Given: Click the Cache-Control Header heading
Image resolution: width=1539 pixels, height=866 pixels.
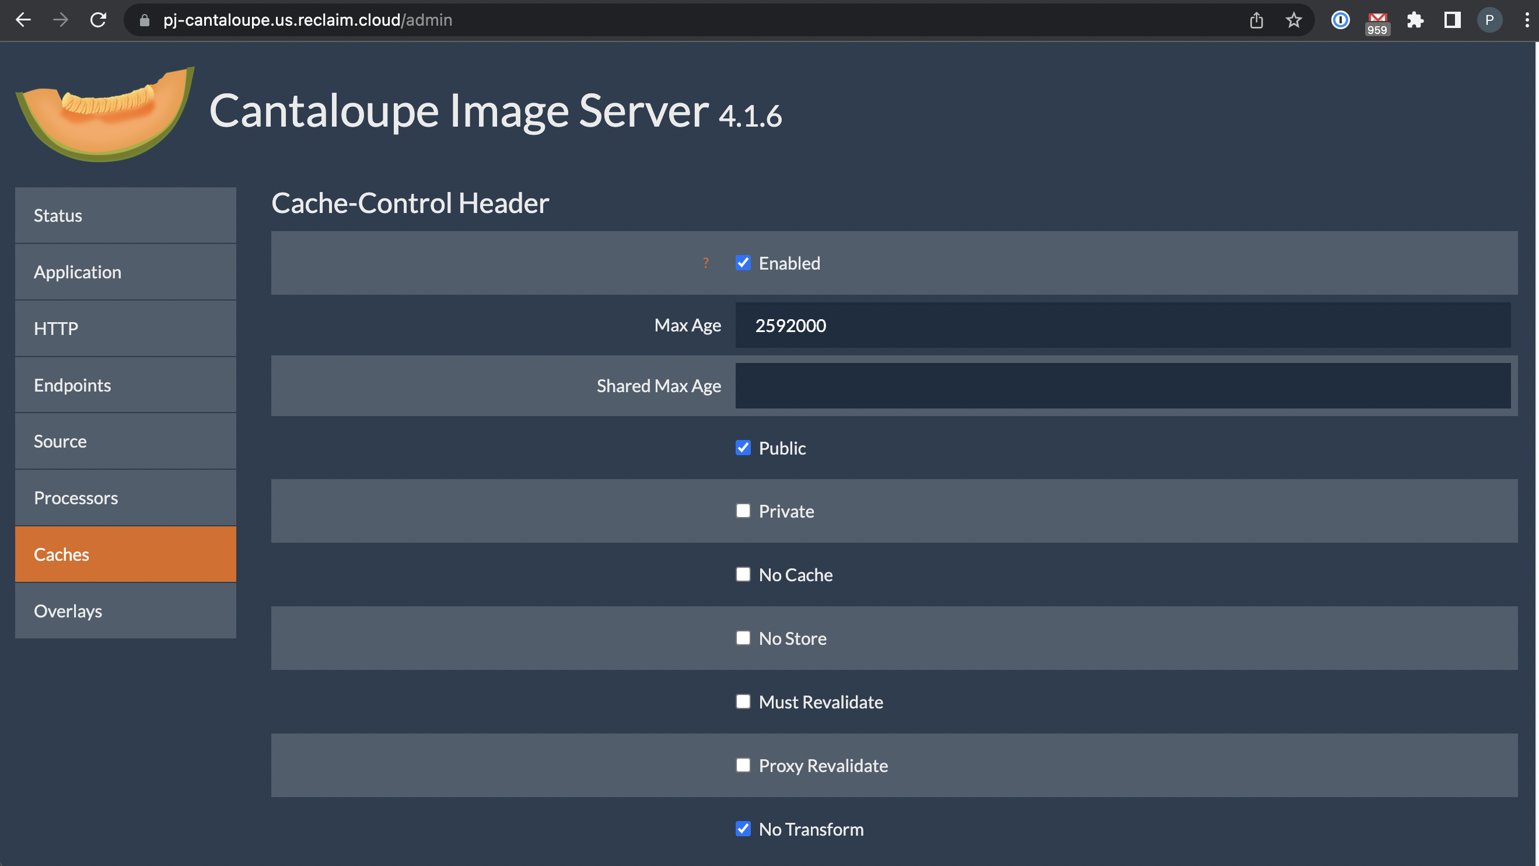Looking at the screenshot, I should [410, 203].
